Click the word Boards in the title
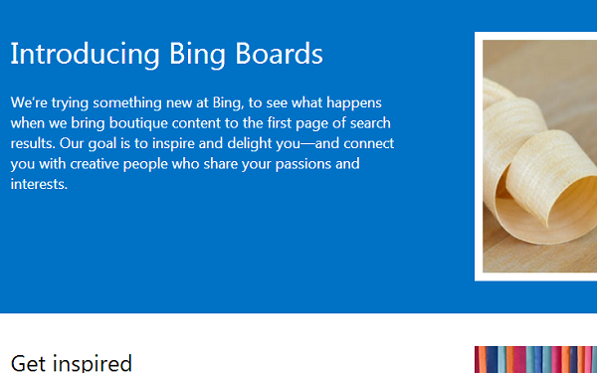 279,54
